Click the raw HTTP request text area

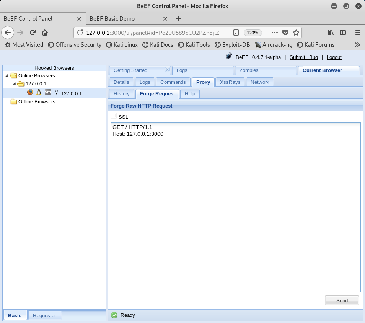236,207
